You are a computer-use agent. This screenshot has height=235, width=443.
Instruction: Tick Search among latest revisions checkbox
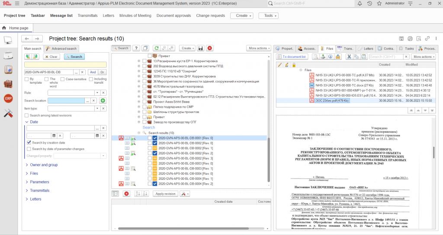click(x=27, y=116)
